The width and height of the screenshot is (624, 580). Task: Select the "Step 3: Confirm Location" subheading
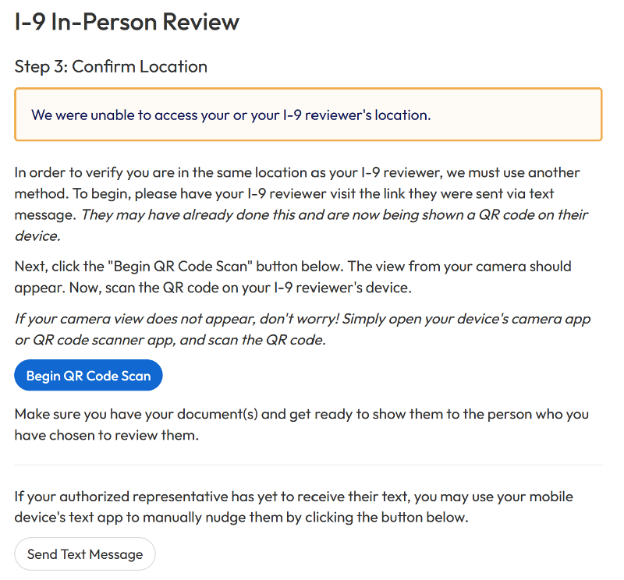(111, 66)
